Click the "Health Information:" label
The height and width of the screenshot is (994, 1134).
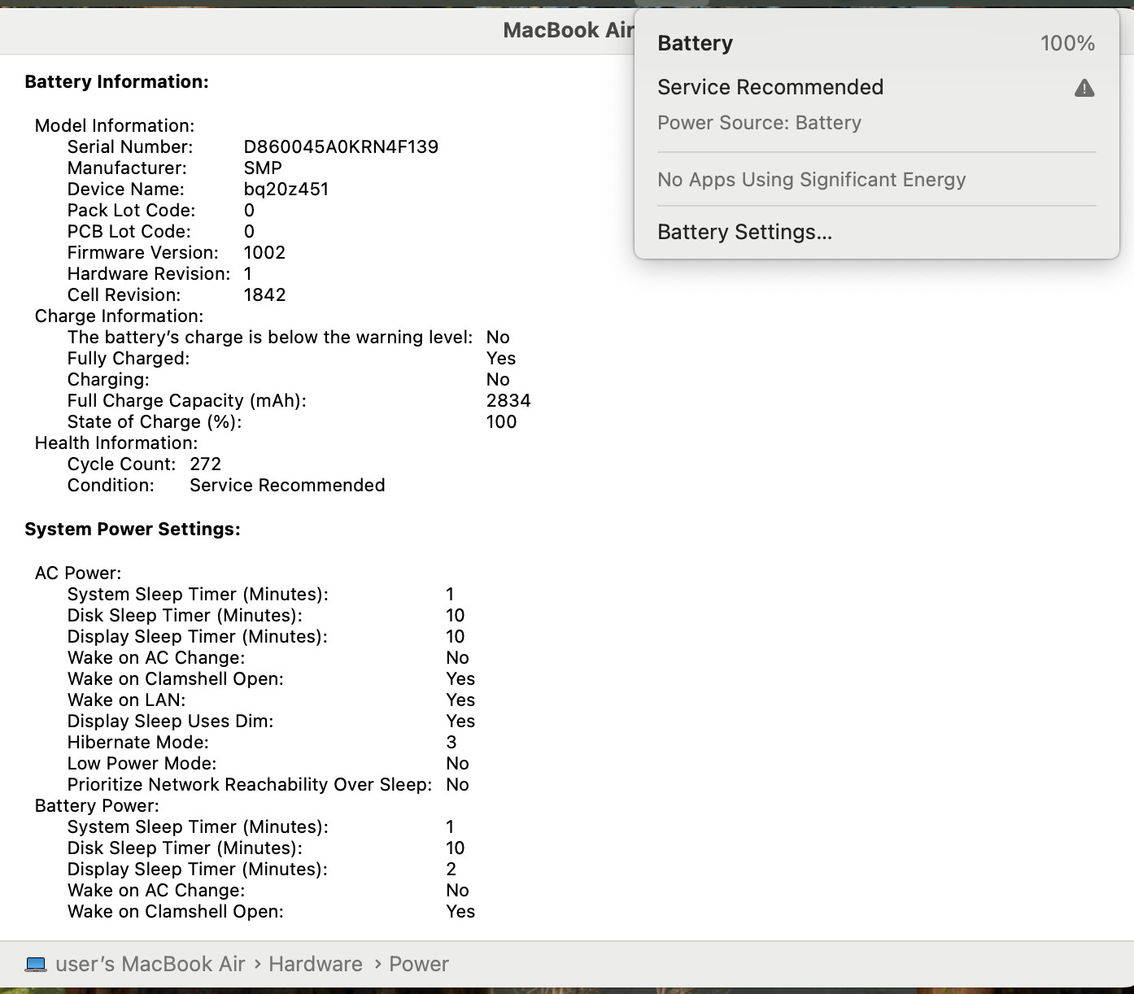click(116, 443)
